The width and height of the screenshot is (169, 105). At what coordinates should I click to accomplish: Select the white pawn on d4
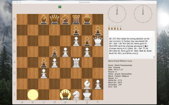tap(55, 63)
